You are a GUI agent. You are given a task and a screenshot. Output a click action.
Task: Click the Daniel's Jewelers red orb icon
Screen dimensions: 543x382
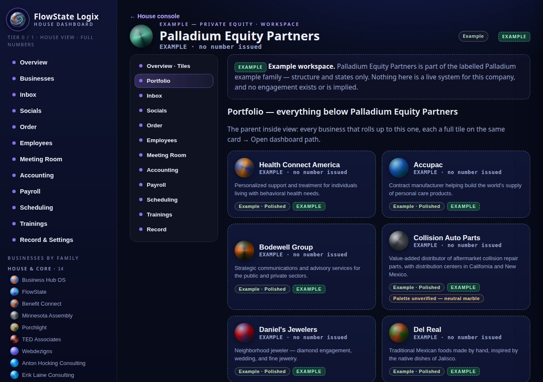coord(244,333)
